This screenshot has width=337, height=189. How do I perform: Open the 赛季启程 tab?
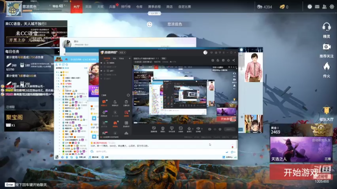154,7
